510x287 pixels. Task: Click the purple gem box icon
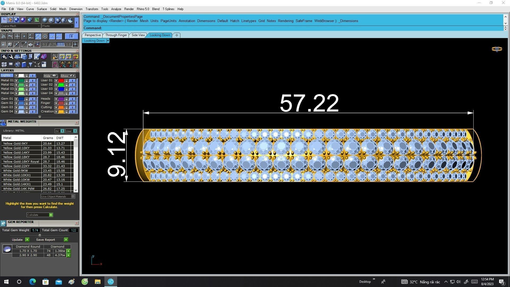44,57
